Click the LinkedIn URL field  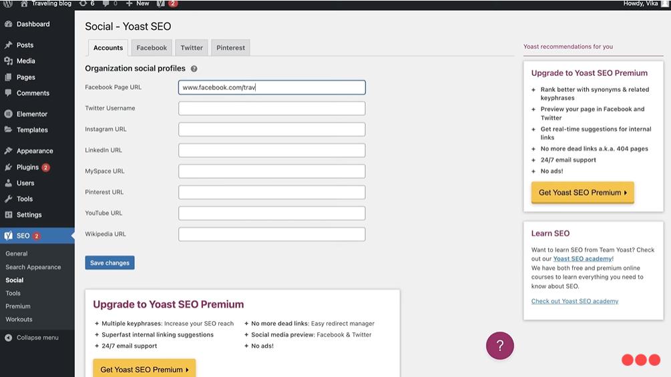pos(272,151)
